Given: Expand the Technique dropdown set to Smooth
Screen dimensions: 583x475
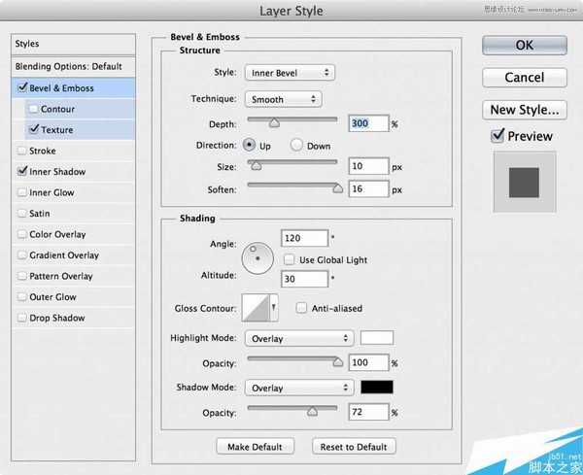Looking at the screenshot, I should [282, 99].
